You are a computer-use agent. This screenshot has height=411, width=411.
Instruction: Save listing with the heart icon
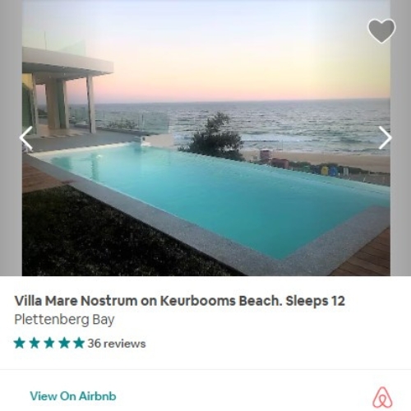pyautogui.click(x=381, y=30)
